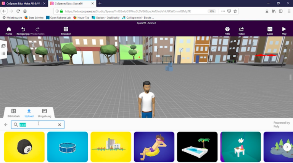This screenshot has height=163, width=293.
Task: Open a new browser tab
Action: 100,3
